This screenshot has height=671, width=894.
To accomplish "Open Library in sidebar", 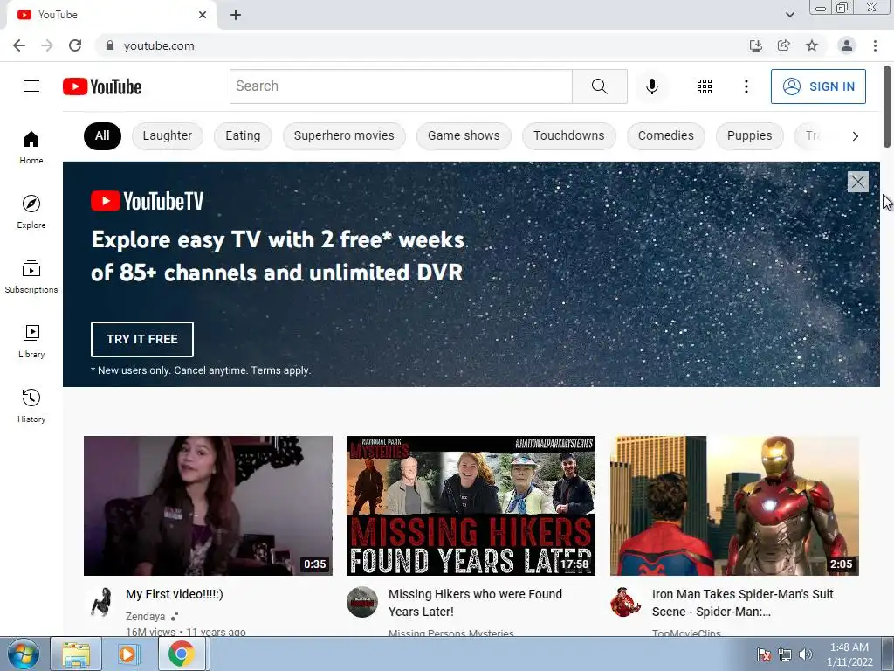I will tap(31, 342).
